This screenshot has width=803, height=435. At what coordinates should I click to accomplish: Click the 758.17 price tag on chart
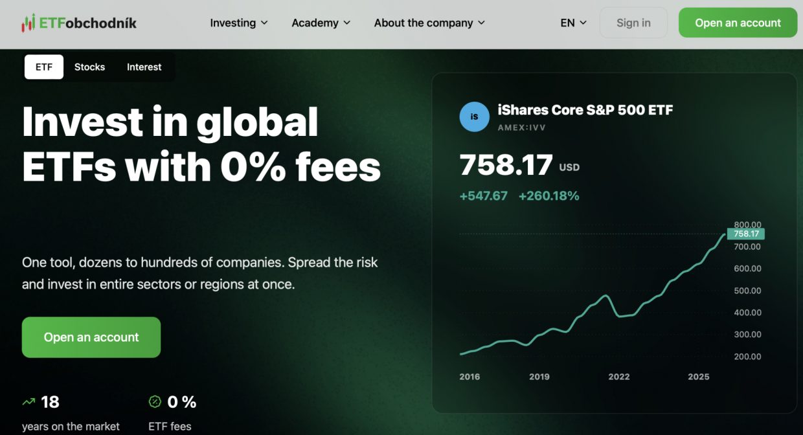[x=746, y=234]
